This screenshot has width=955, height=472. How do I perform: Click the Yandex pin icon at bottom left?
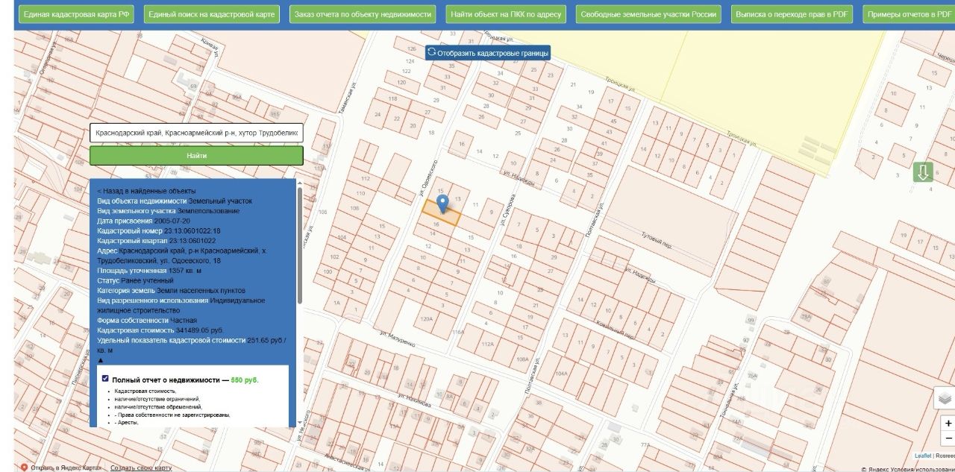point(24,468)
